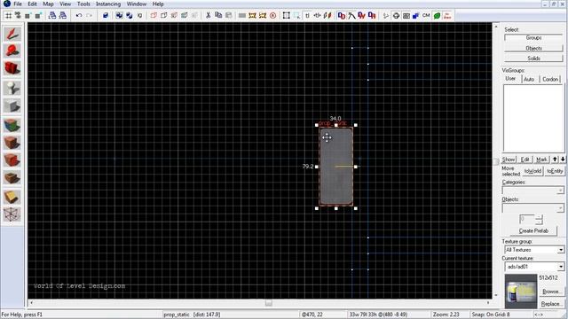Toggle scaling texture lock icon
Image resolution: width=568 pixels, height=319 pixels.
[318, 16]
